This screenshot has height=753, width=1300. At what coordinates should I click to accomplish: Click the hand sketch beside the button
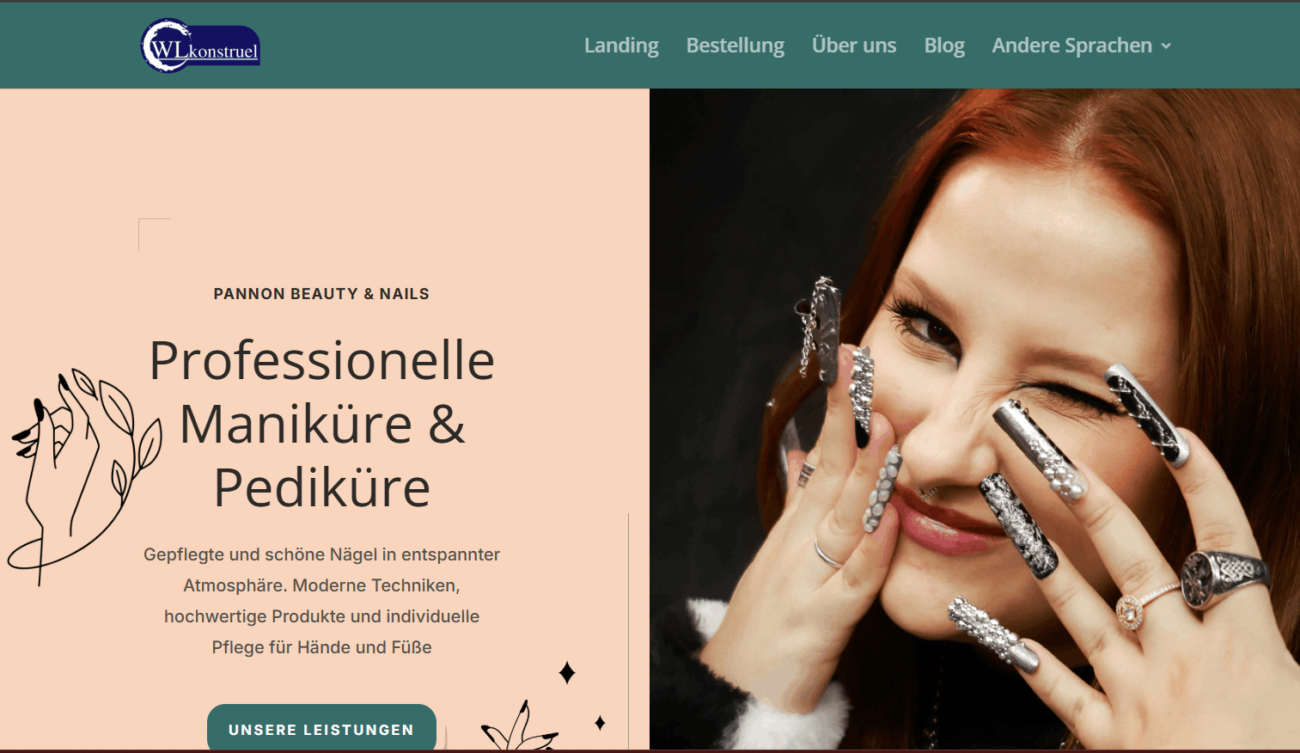pyautogui.click(x=520, y=727)
